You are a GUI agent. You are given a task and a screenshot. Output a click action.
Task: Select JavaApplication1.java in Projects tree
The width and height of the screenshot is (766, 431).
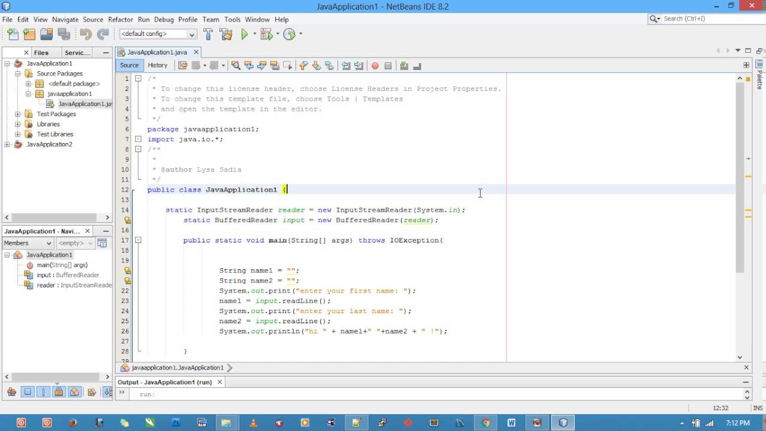84,104
